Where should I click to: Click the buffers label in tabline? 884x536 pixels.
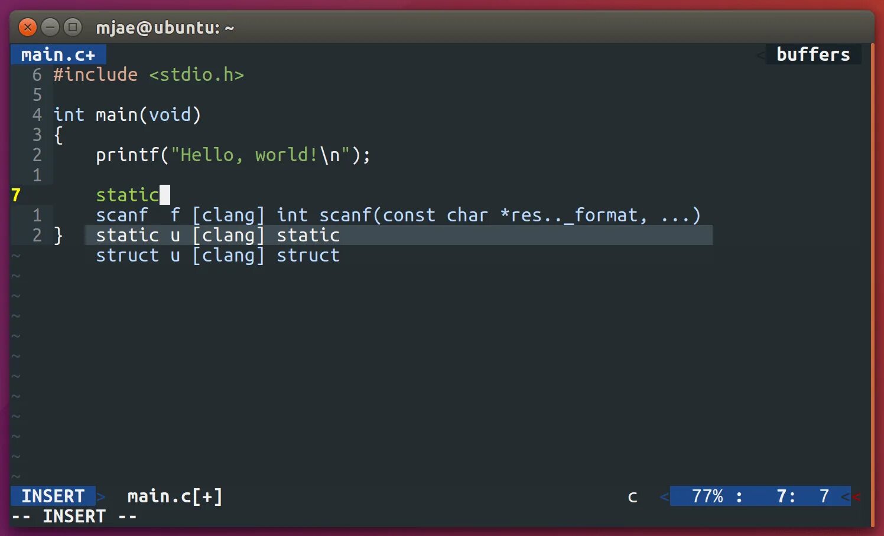pyautogui.click(x=813, y=54)
